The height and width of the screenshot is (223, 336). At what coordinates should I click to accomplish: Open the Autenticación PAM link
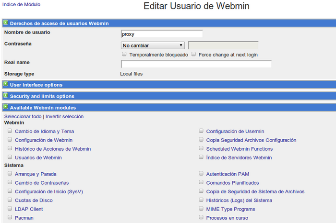(x=228, y=174)
